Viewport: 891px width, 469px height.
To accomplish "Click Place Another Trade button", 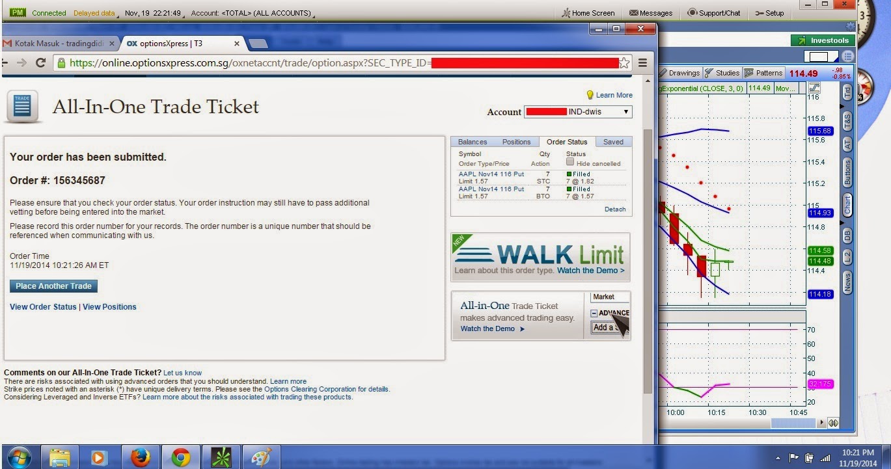I will point(54,286).
